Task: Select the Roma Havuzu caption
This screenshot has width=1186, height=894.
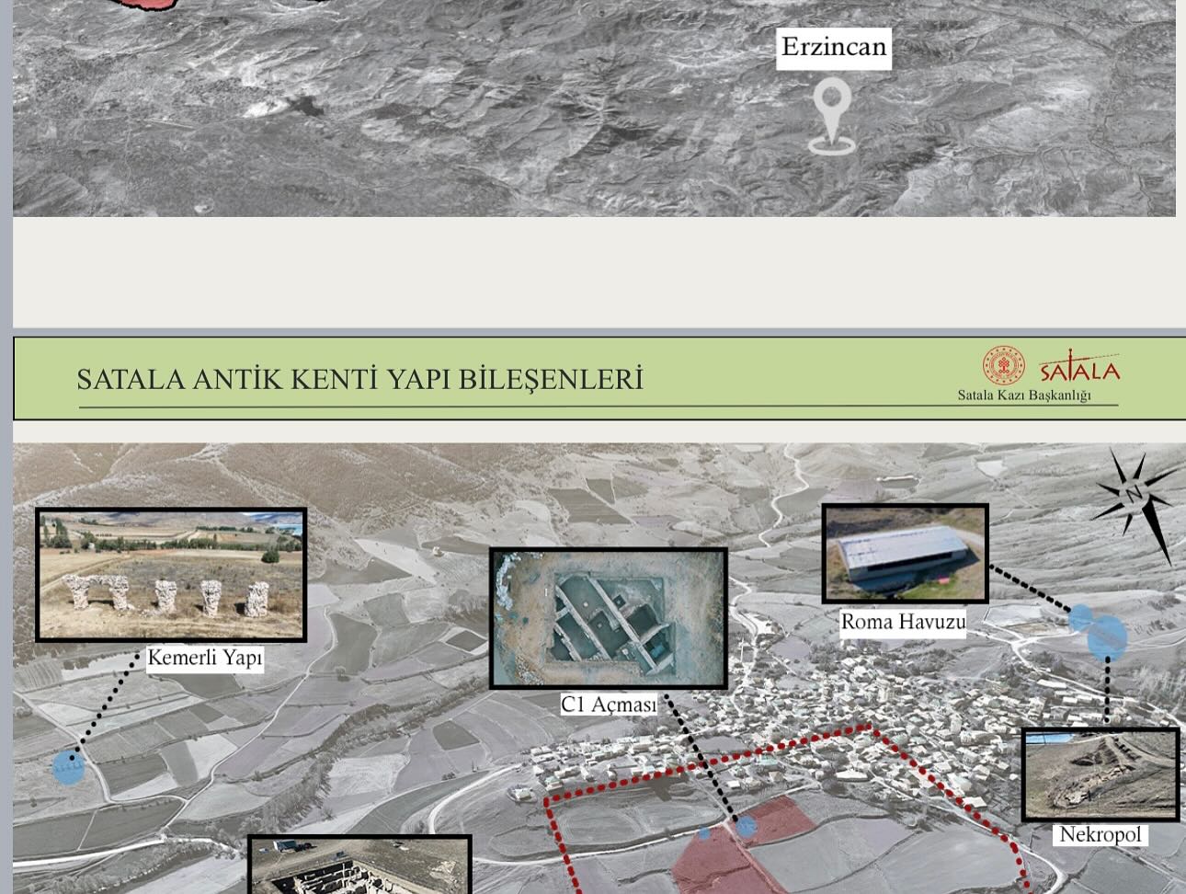Action: click(x=904, y=622)
